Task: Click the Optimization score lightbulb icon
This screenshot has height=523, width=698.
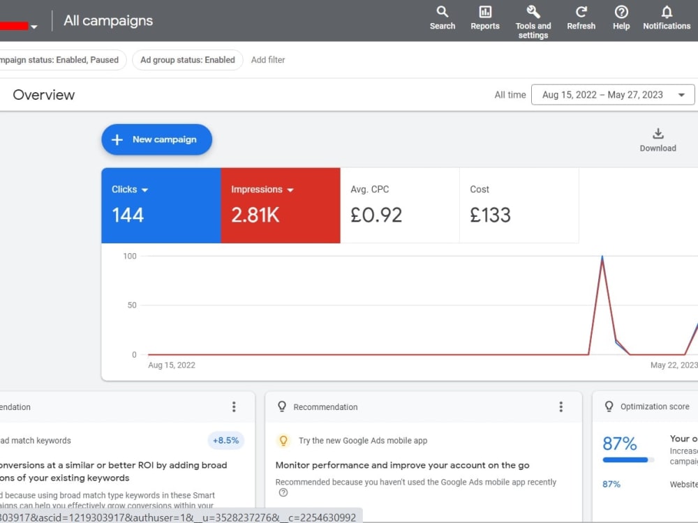Action: click(609, 406)
